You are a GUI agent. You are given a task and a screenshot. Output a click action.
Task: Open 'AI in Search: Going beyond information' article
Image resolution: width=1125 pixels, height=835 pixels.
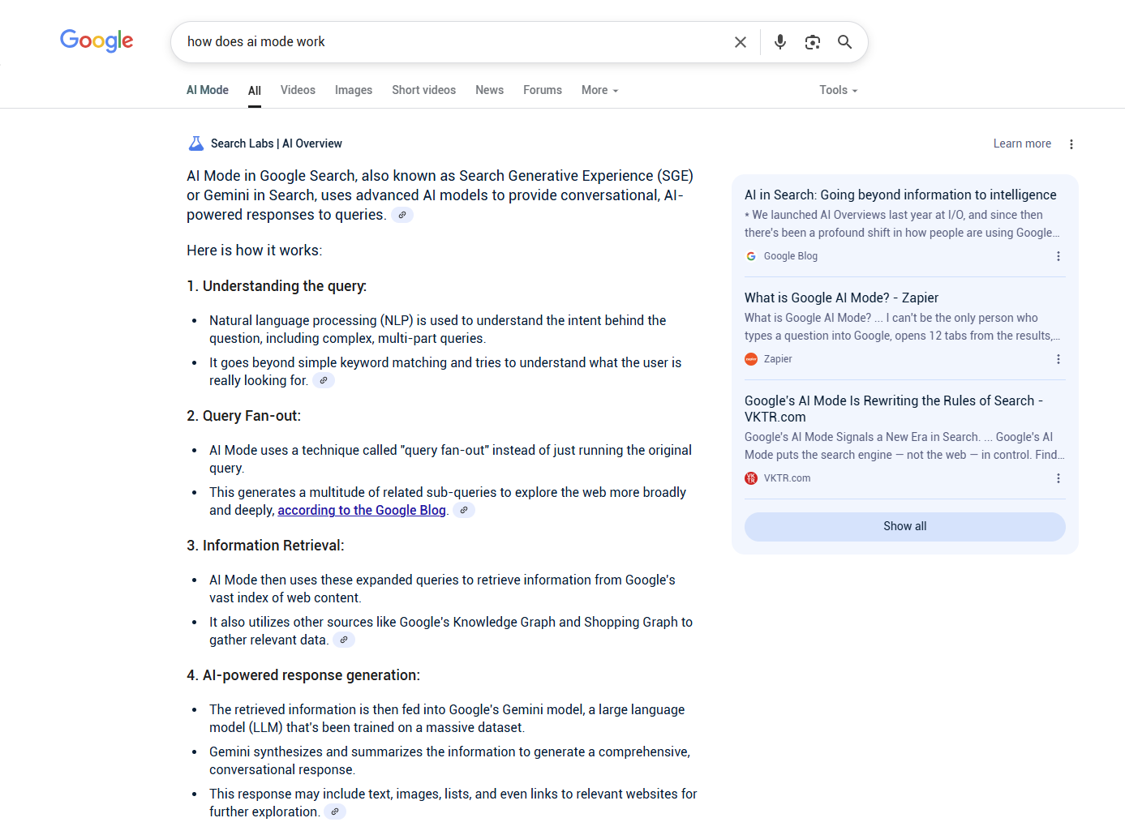pyautogui.click(x=900, y=195)
